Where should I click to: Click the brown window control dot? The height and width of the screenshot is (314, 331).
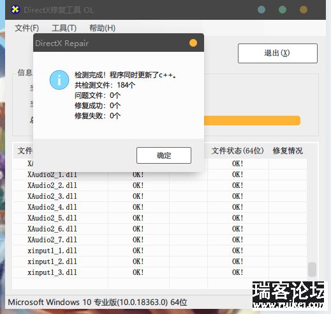point(304,10)
